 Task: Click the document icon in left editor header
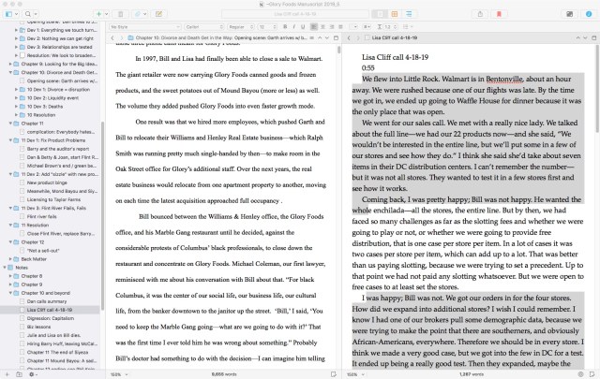pyautogui.click(x=128, y=37)
